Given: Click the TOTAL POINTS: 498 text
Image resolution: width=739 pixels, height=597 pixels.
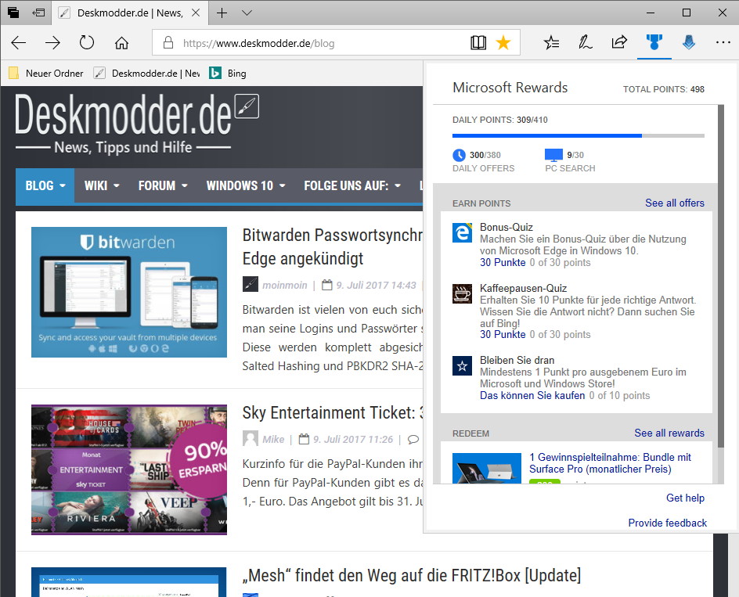Looking at the screenshot, I should [664, 89].
